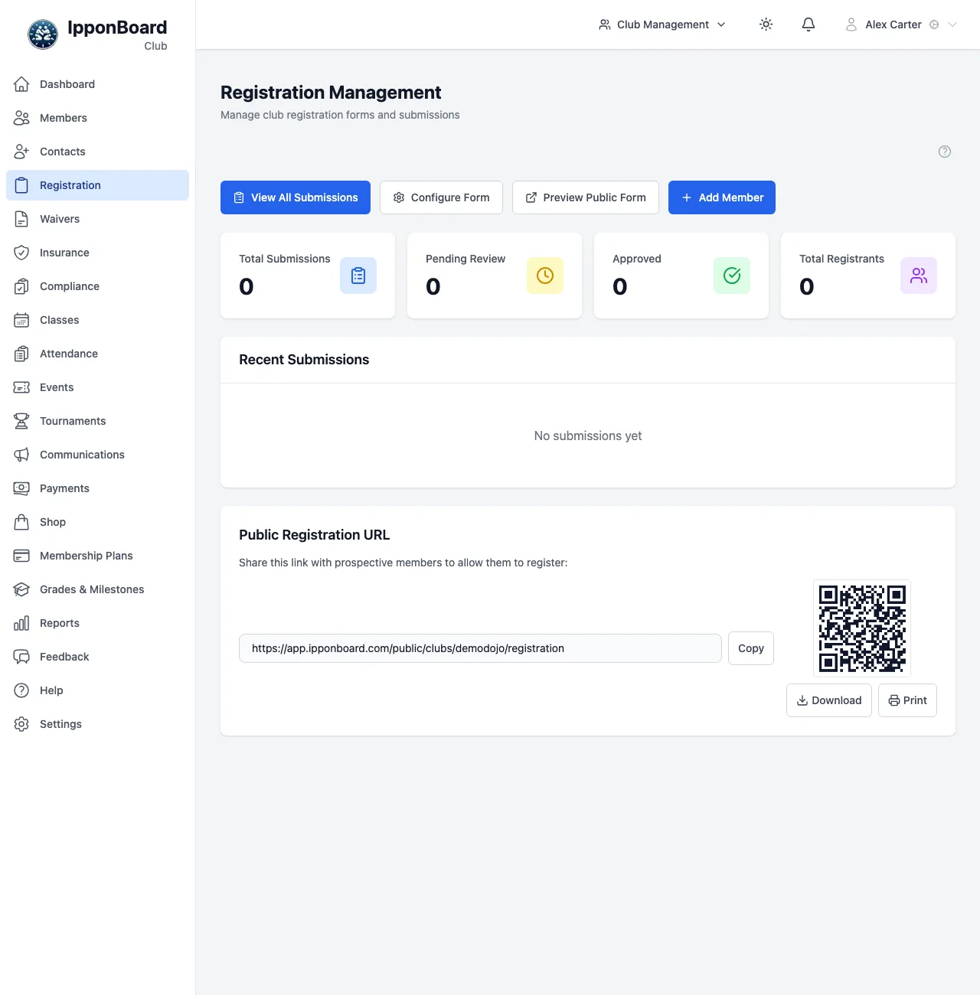
Task: Open Membership Plans
Action: coord(97,556)
